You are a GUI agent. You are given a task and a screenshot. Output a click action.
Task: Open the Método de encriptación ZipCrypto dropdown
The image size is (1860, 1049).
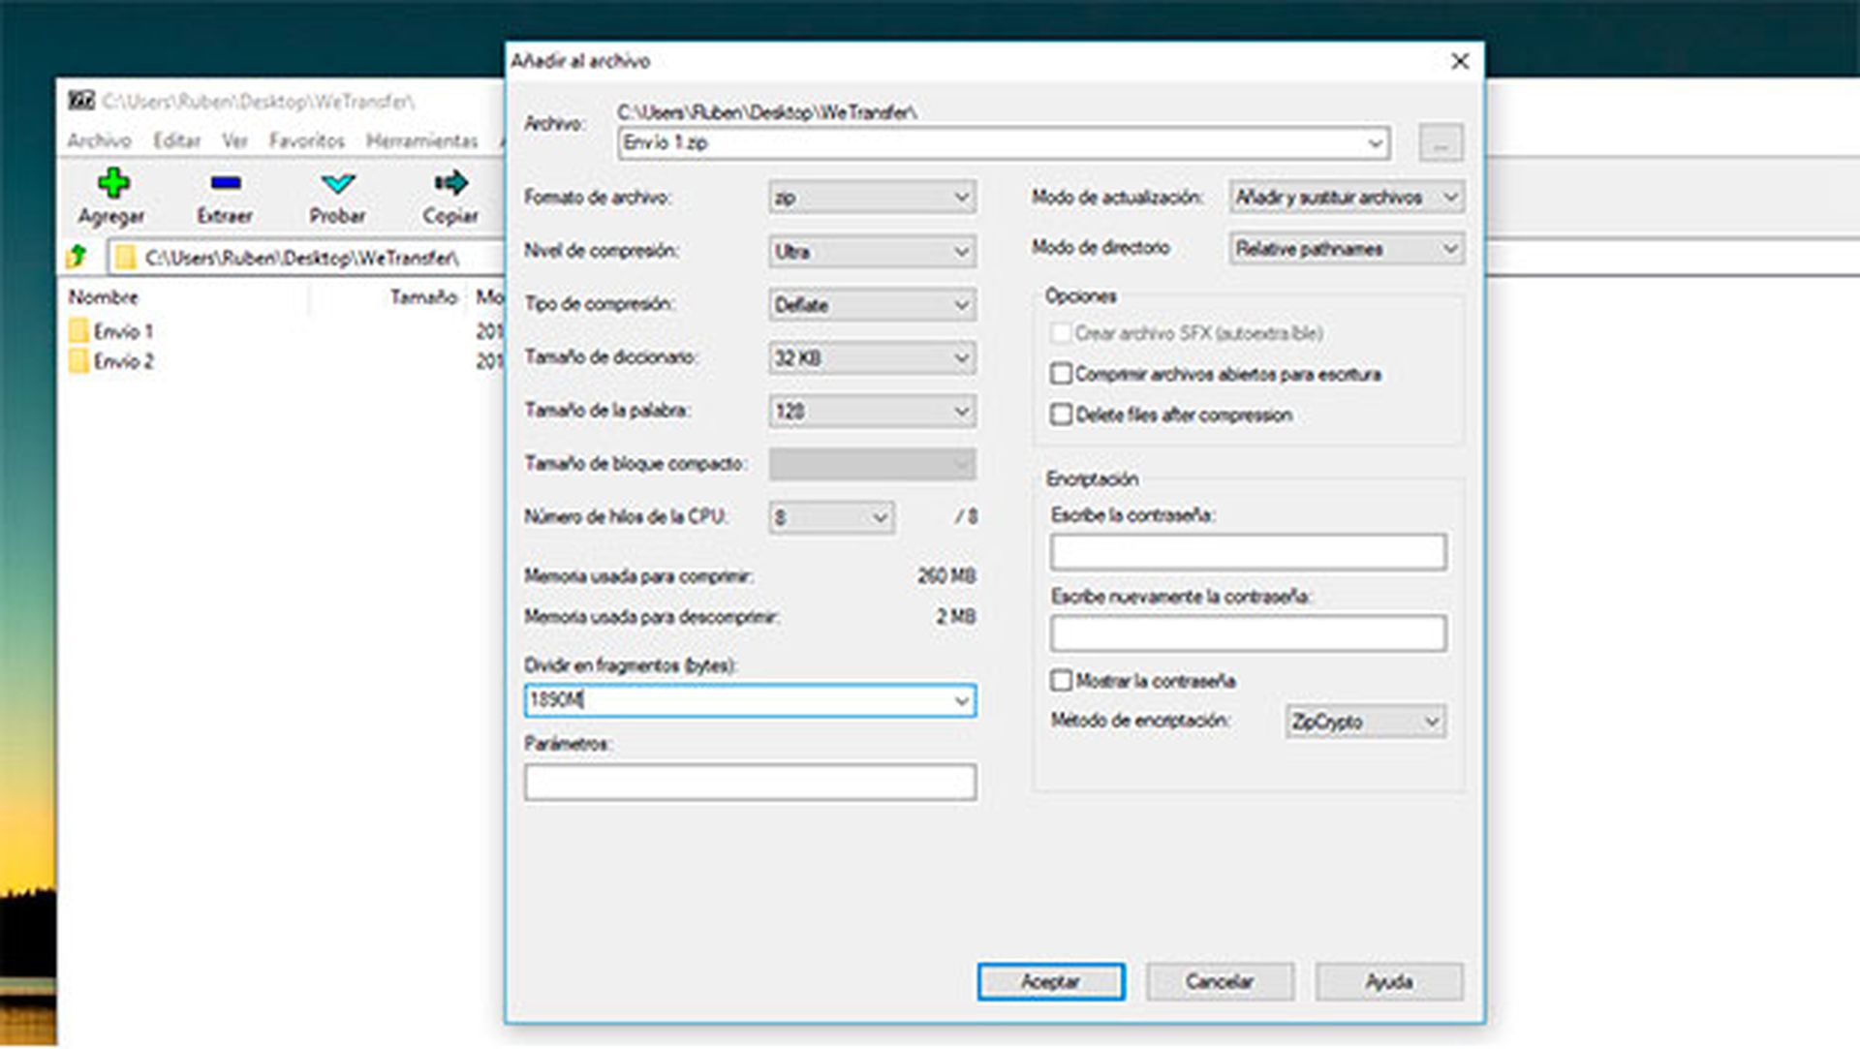click(1366, 722)
